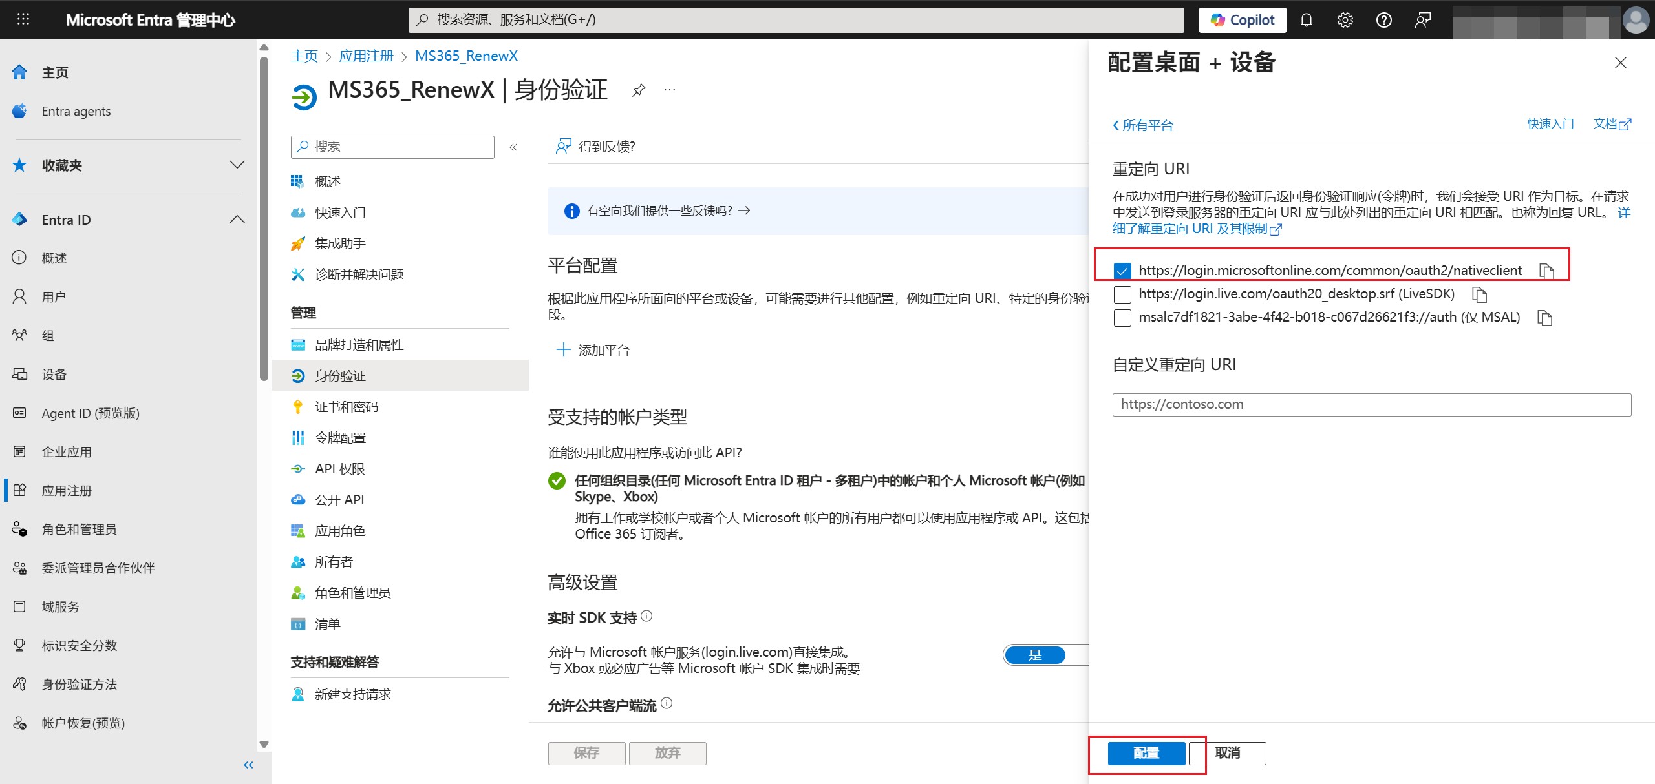Copy the LiveSDK redirect URI
The image size is (1655, 784).
[1479, 294]
